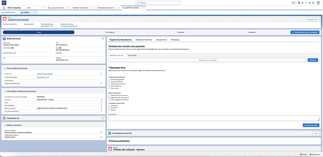323x157 pixels.
Task: Collapse Informações adicionais do paciente section
Action: (x=5, y=91)
